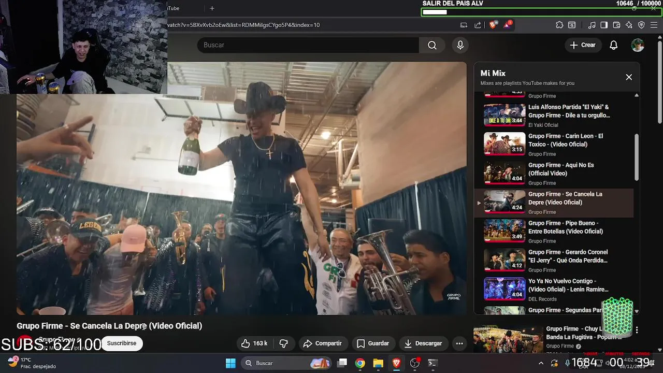
Task: Click the main video player frame
Action: (241, 189)
